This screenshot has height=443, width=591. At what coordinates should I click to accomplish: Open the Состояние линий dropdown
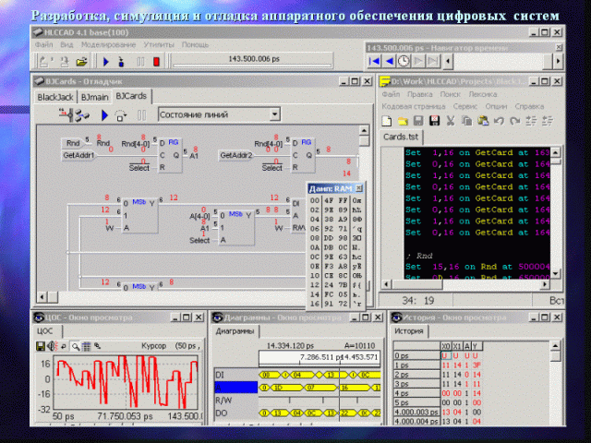click(275, 114)
